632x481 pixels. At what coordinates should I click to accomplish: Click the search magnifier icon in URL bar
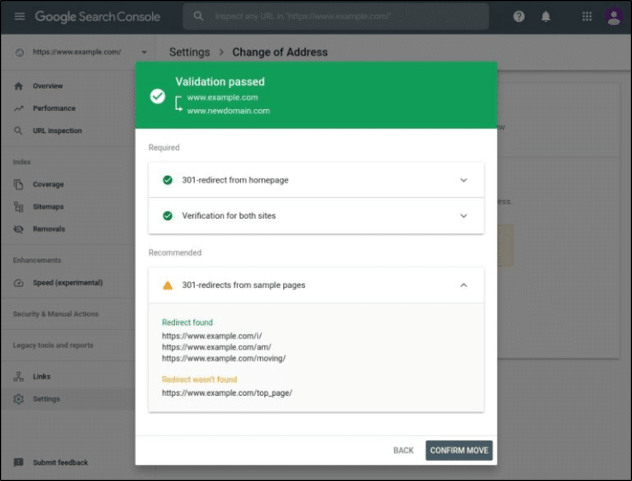point(198,16)
